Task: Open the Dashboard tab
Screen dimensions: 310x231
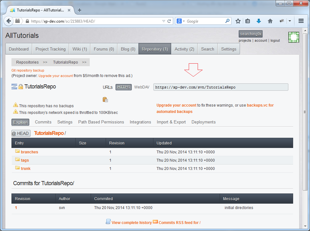Action: (x=19, y=49)
